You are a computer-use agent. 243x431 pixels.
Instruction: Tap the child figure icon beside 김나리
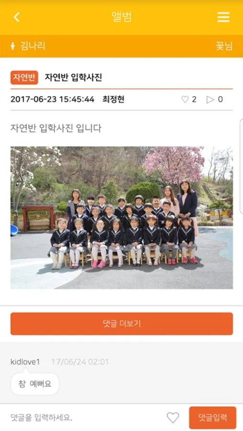point(12,46)
